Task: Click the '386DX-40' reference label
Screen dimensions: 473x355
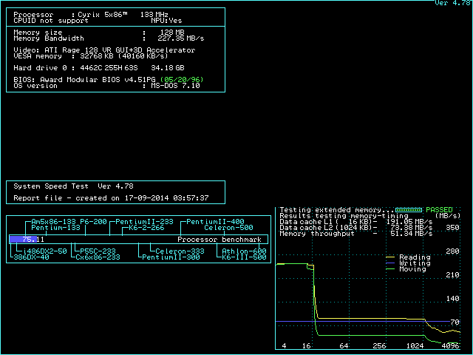Action: click(31, 257)
